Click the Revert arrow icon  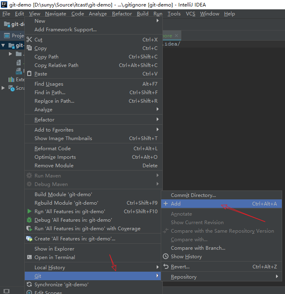[166, 267]
